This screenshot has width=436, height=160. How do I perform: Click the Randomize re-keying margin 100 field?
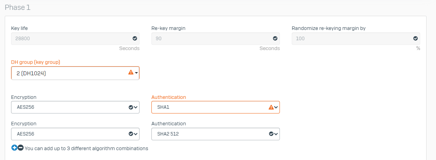pos(356,39)
